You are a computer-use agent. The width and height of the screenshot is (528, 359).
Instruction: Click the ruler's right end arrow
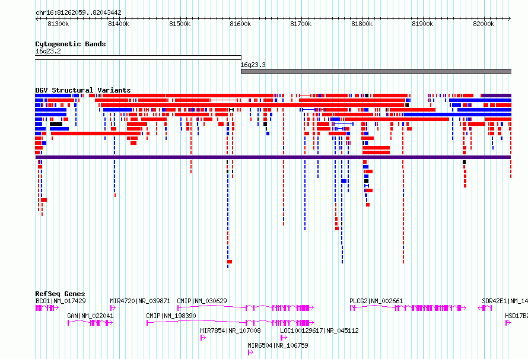pyautogui.click(x=510, y=18)
